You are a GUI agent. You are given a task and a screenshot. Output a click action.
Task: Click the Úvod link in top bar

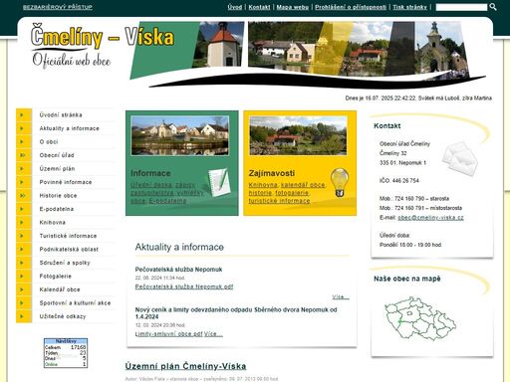[235, 7]
